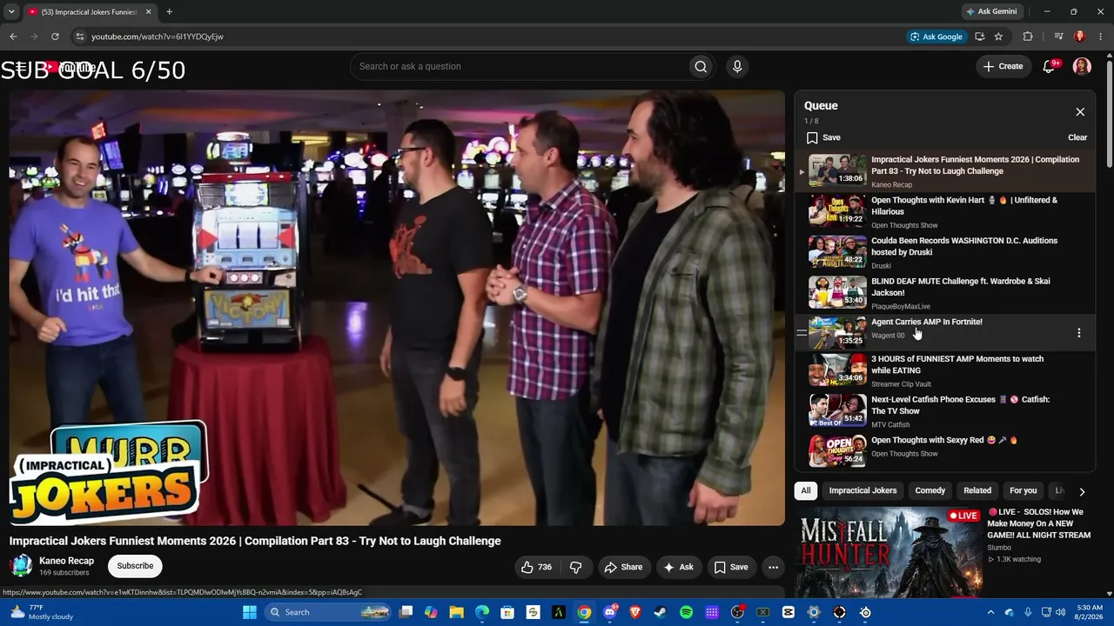Subscribe to Kaneo Recap

click(x=135, y=566)
